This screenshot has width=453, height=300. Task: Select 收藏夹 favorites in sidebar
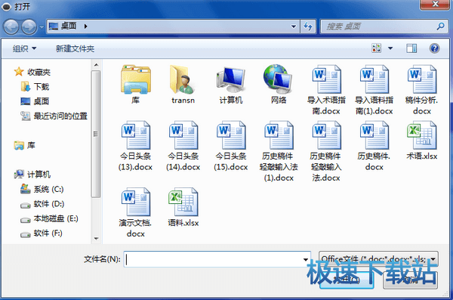[32, 72]
